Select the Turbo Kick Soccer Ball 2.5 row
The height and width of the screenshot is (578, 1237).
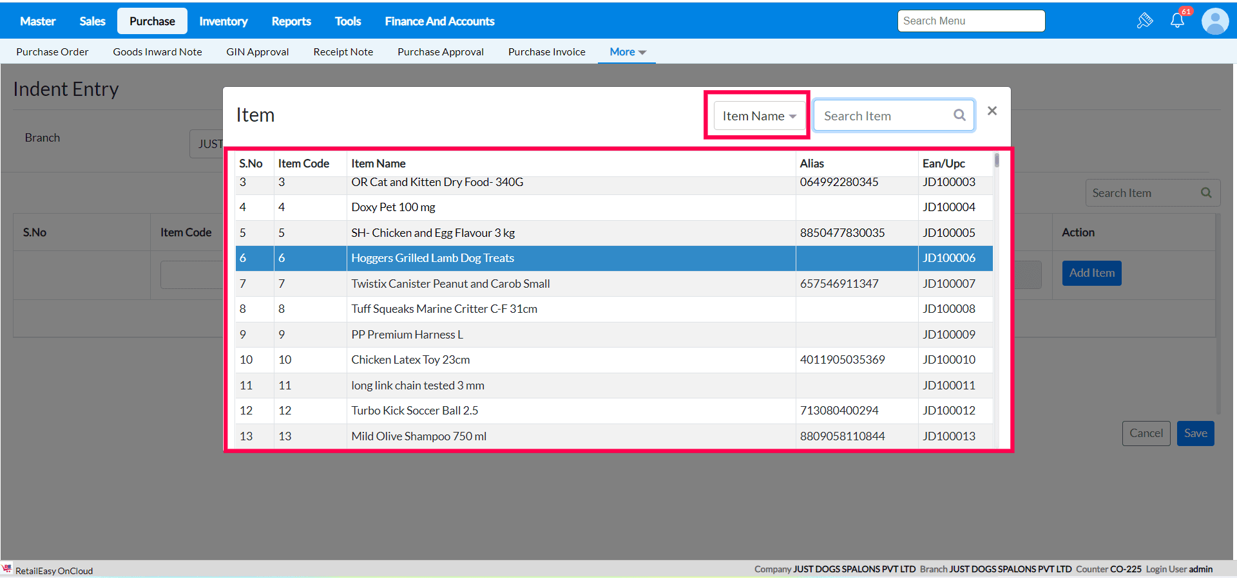coord(414,411)
